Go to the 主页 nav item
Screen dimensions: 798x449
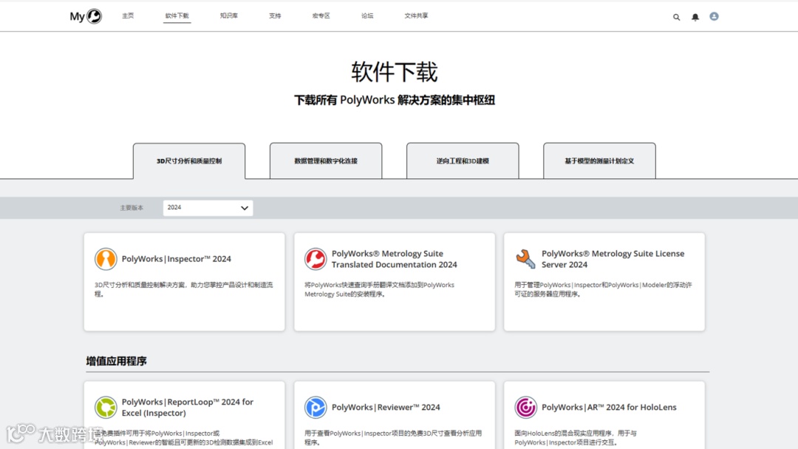128,16
